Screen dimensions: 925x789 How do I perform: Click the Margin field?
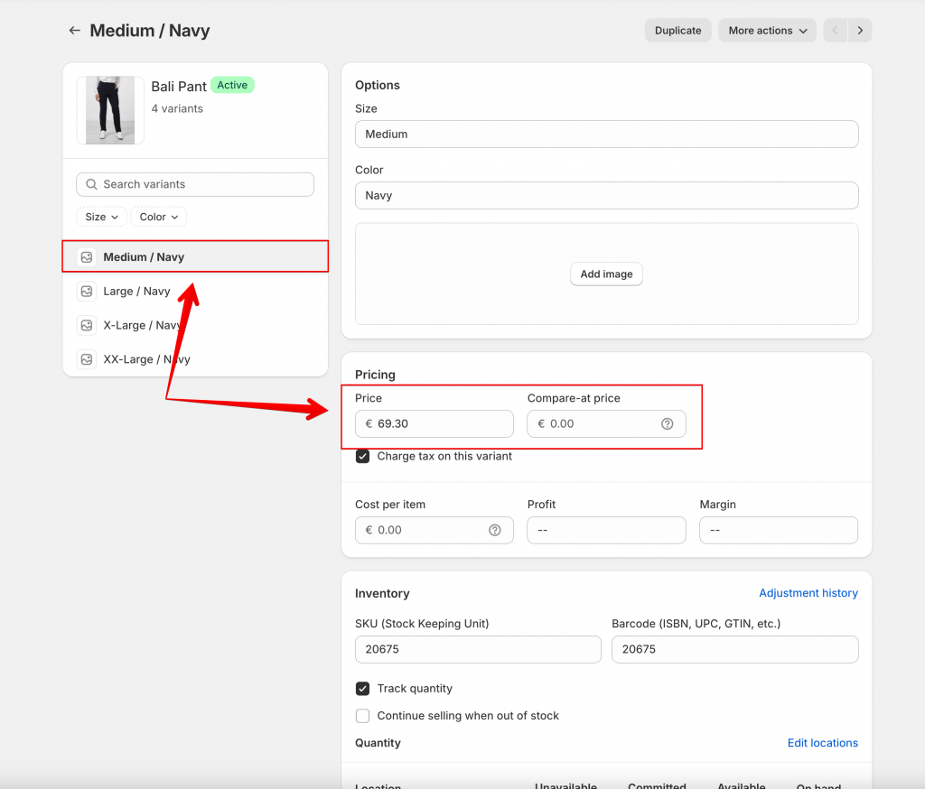(x=779, y=530)
